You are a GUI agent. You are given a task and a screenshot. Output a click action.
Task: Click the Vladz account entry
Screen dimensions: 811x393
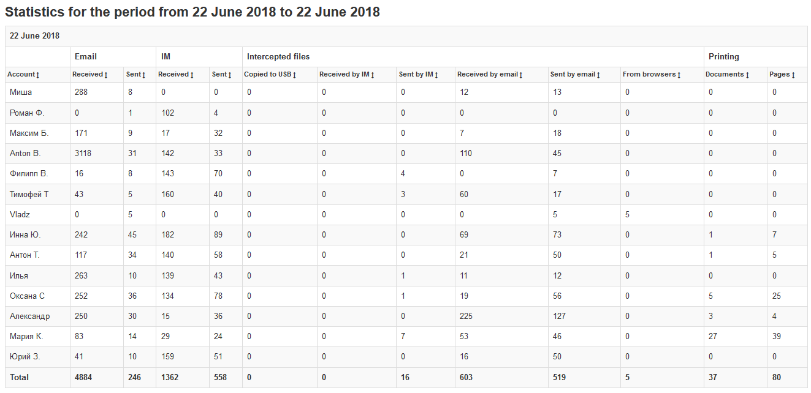[x=20, y=215]
